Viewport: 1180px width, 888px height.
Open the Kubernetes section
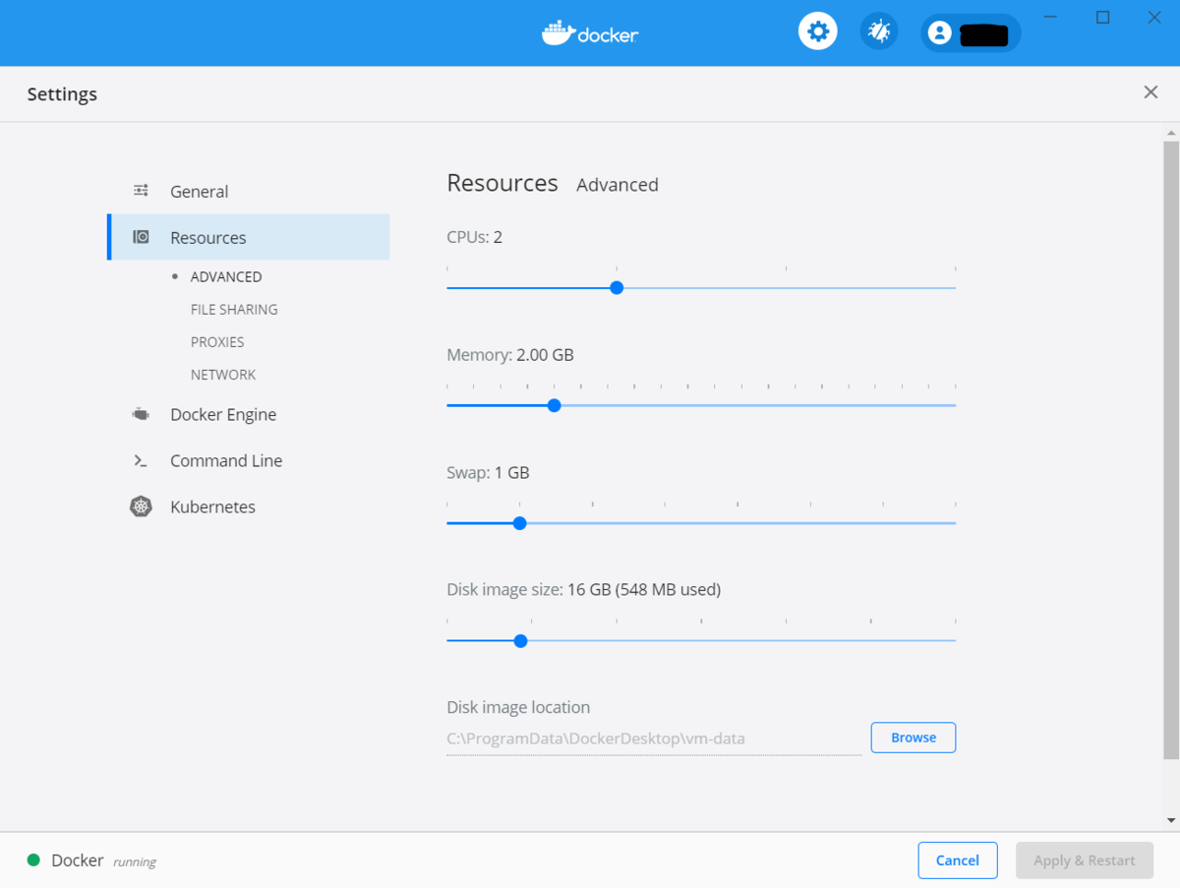tap(249, 506)
